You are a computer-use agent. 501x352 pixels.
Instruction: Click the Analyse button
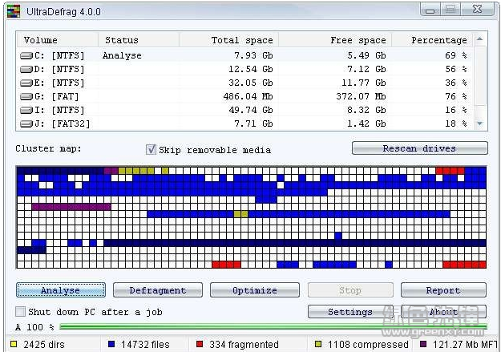(x=61, y=290)
